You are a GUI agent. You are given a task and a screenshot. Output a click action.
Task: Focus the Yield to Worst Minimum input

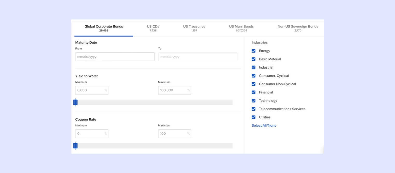[90, 90]
